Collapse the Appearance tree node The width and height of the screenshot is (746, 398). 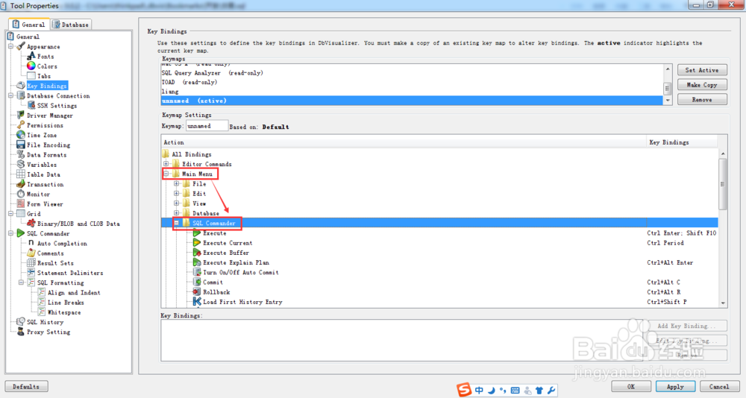pyautogui.click(x=11, y=47)
